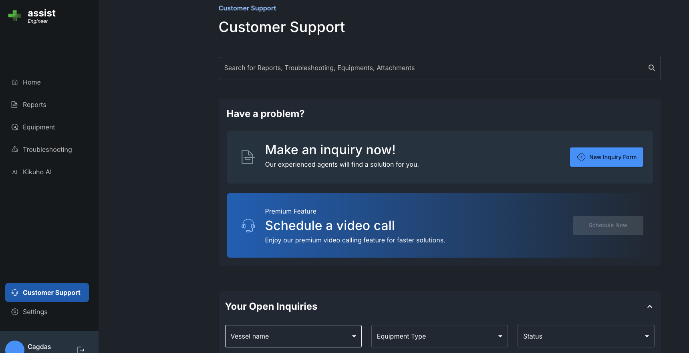Click the green assist logo icon
This screenshot has width=689, height=353.
tap(15, 16)
